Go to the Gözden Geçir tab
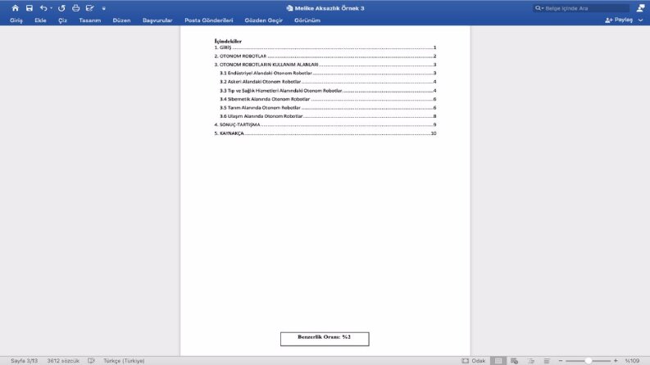This screenshot has height=365, width=650. pyautogui.click(x=264, y=20)
